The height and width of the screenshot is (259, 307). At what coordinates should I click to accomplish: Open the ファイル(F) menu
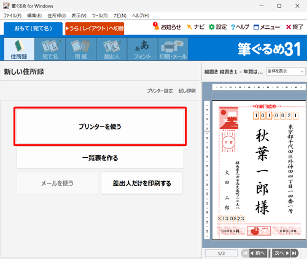(x=12, y=15)
